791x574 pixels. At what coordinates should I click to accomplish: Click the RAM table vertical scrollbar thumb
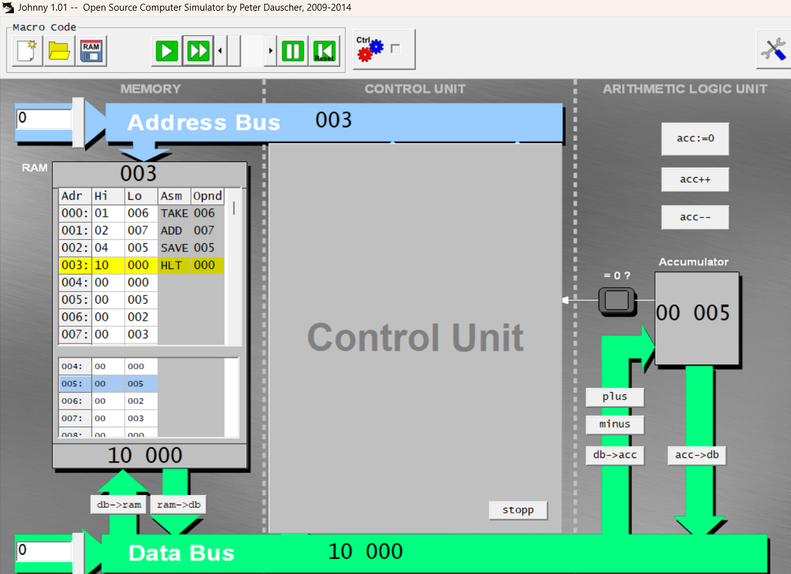(234, 208)
